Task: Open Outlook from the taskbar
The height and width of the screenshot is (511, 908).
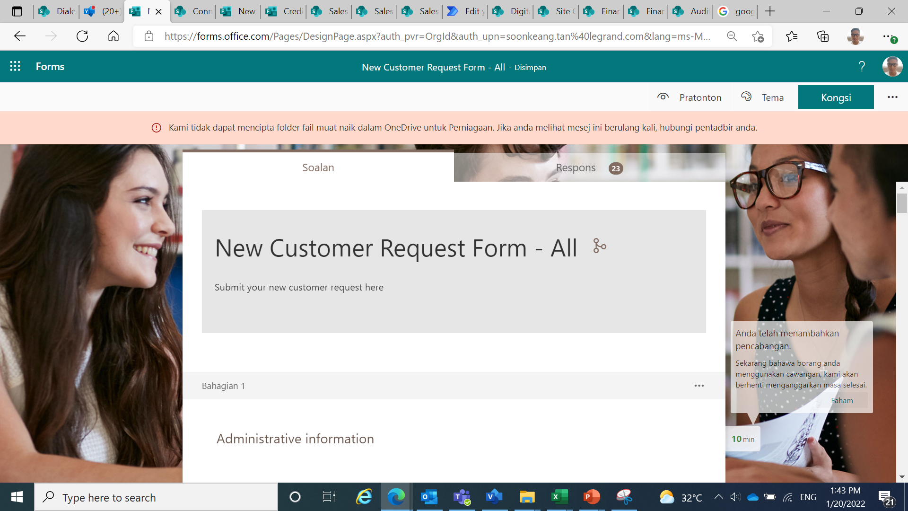Action: point(428,497)
